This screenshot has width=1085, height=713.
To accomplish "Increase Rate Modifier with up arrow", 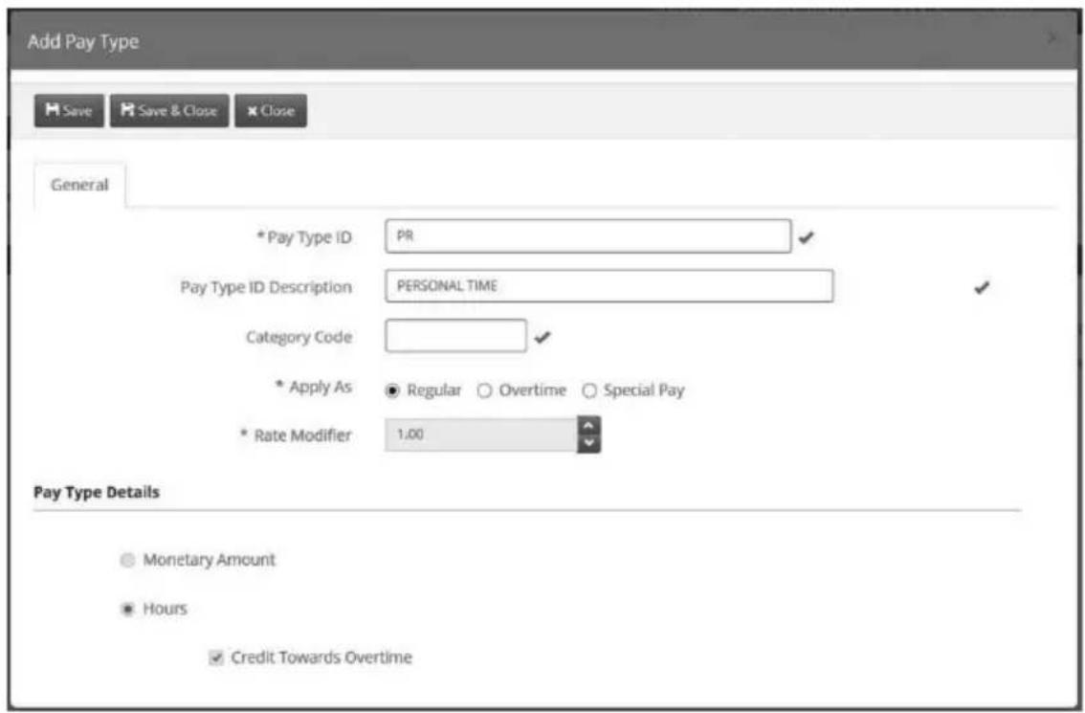I will tap(588, 426).
